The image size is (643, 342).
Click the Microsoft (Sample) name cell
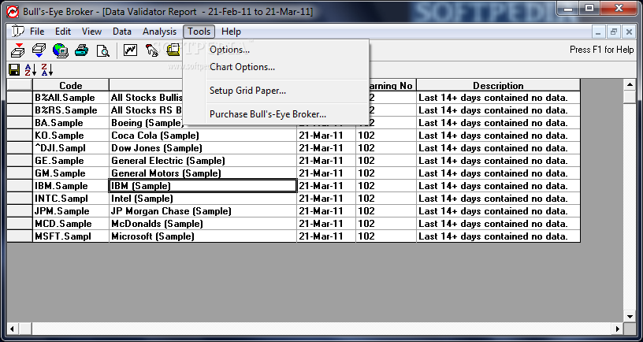pos(203,236)
